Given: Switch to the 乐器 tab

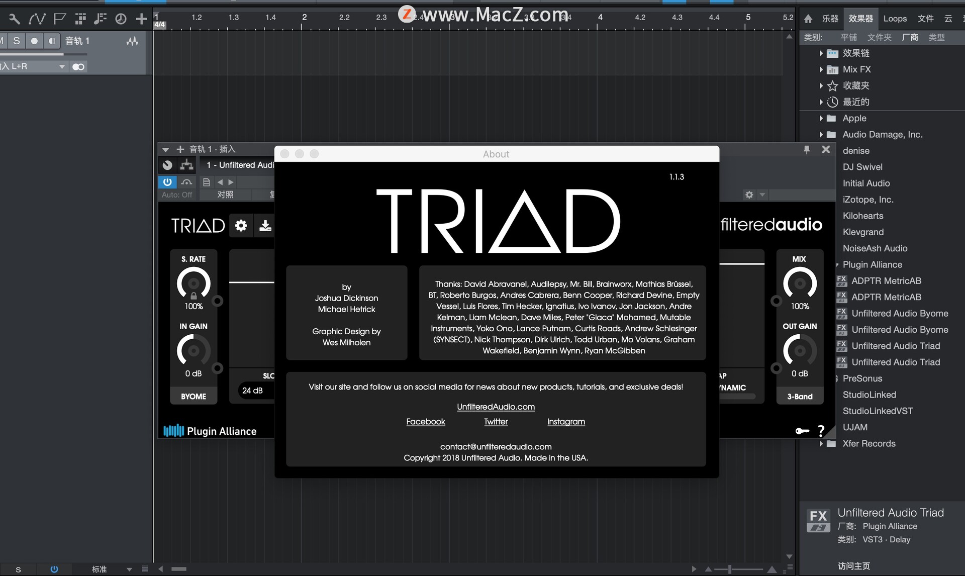Looking at the screenshot, I should [830, 19].
